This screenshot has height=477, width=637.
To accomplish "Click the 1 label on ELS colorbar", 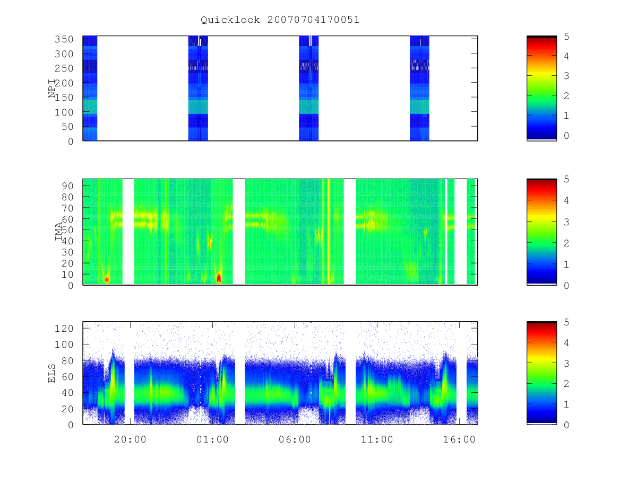I will click(x=566, y=404).
